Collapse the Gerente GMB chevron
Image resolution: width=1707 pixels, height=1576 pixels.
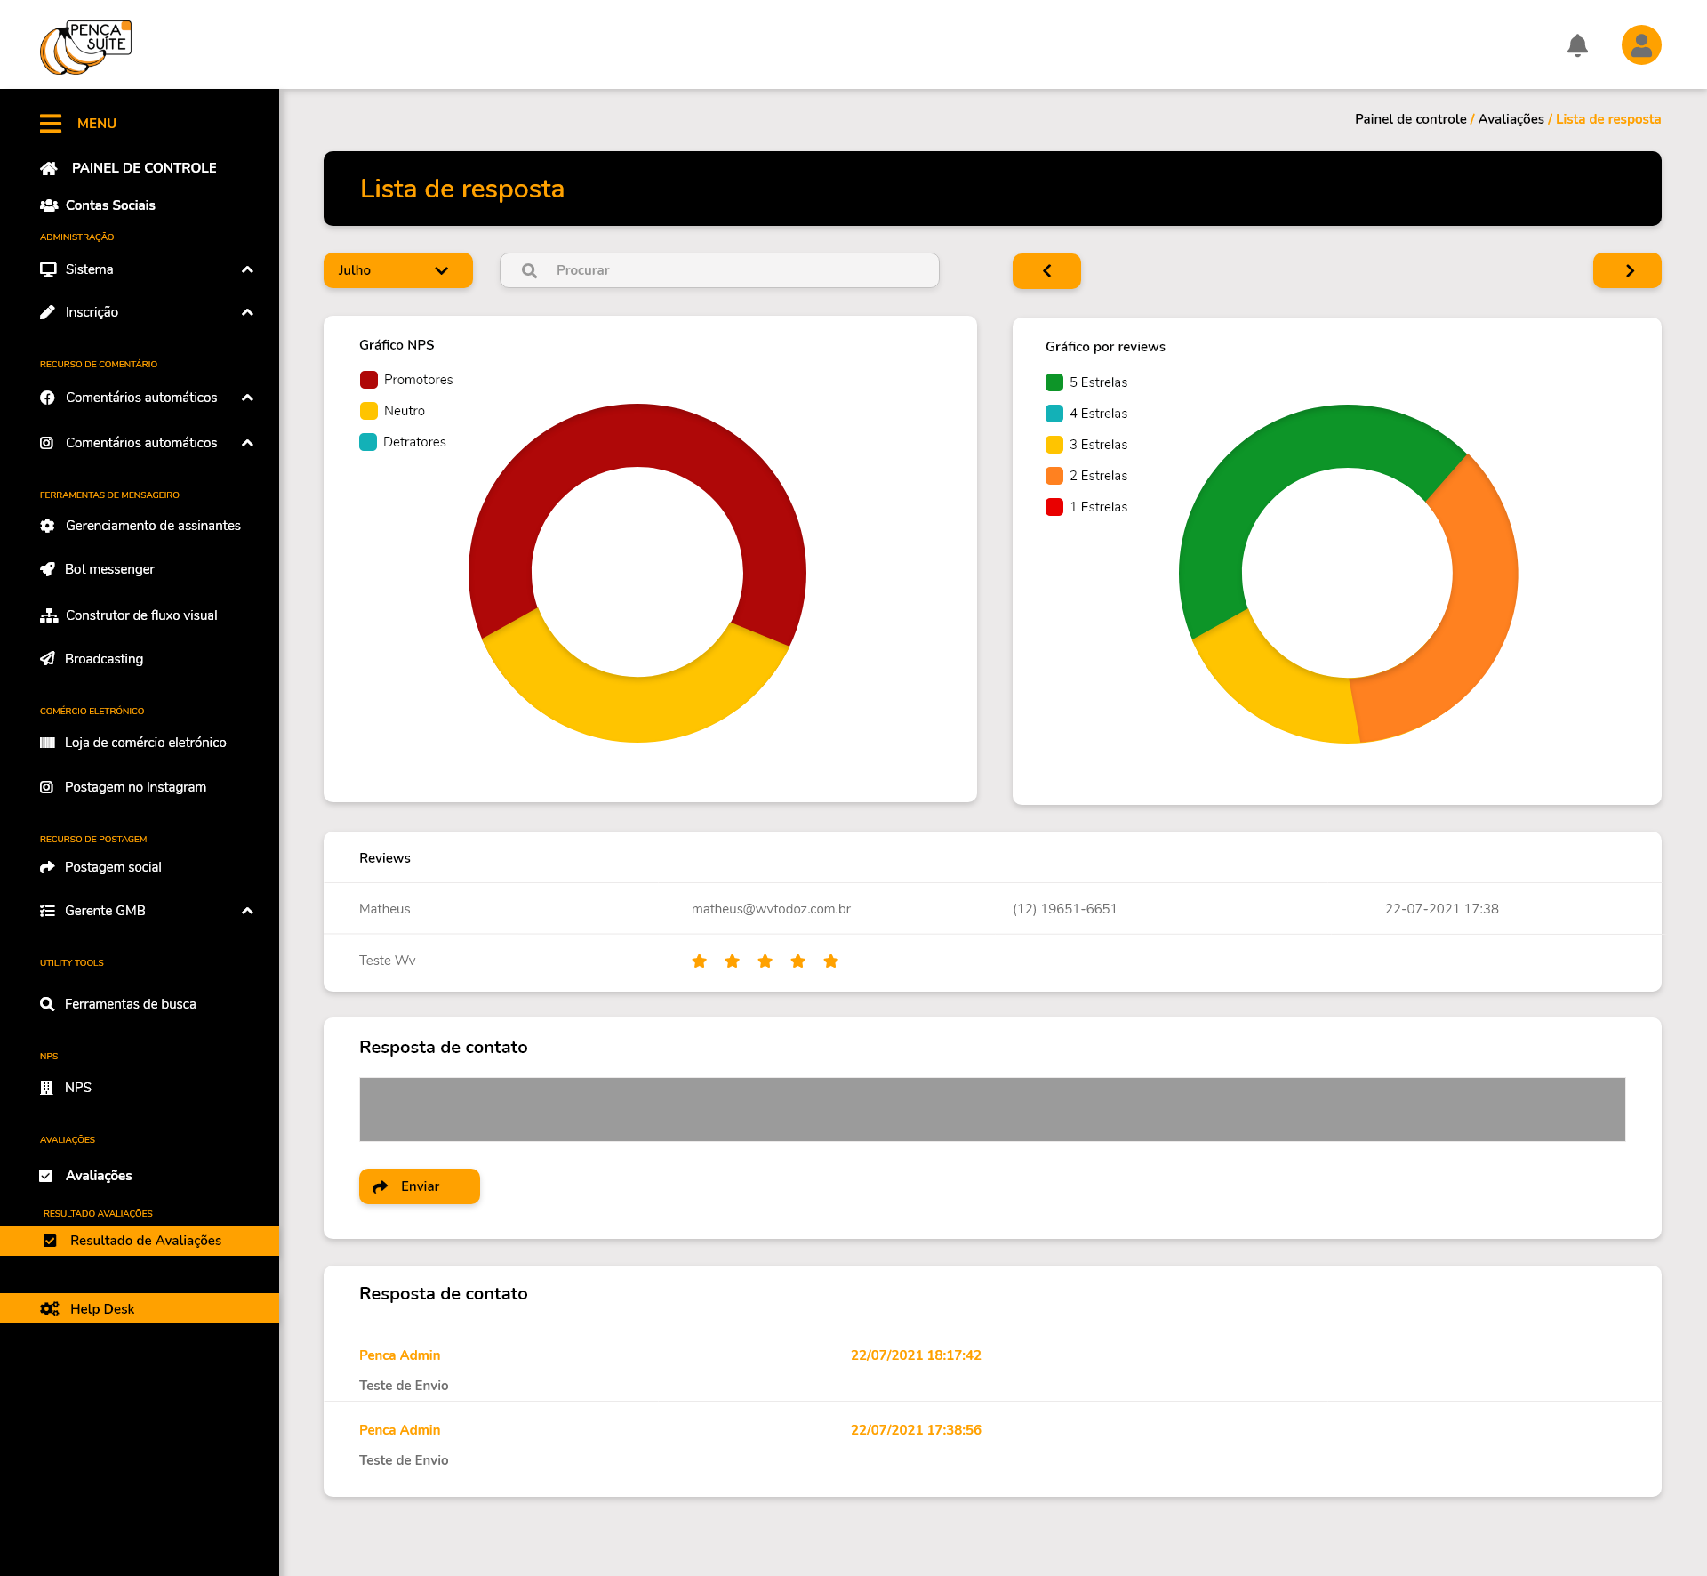pos(248,911)
